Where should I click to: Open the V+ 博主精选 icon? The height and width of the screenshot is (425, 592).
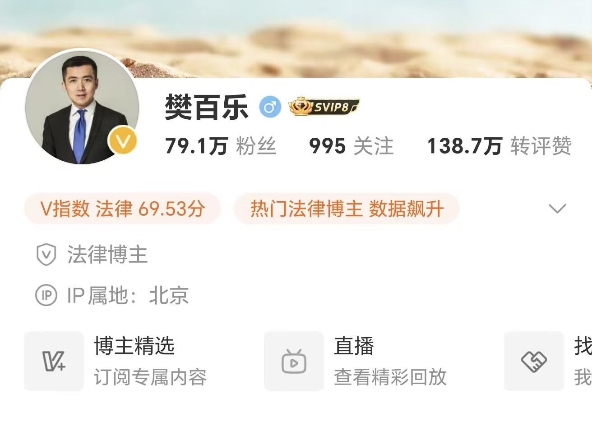(x=54, y=361)
